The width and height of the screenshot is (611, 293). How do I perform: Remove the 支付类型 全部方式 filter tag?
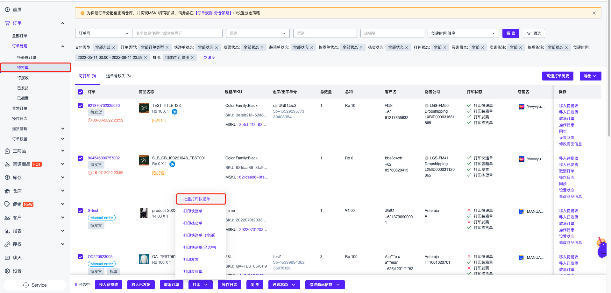tap(114, 47)
